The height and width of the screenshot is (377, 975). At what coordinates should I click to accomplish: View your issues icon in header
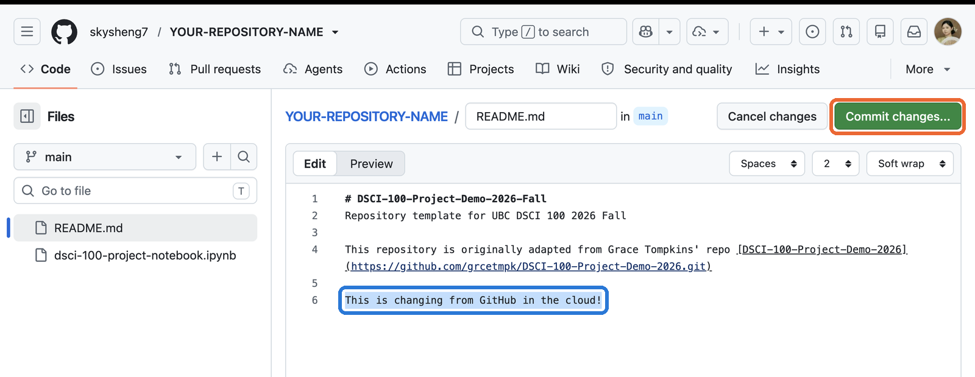[x=812, y=32]
